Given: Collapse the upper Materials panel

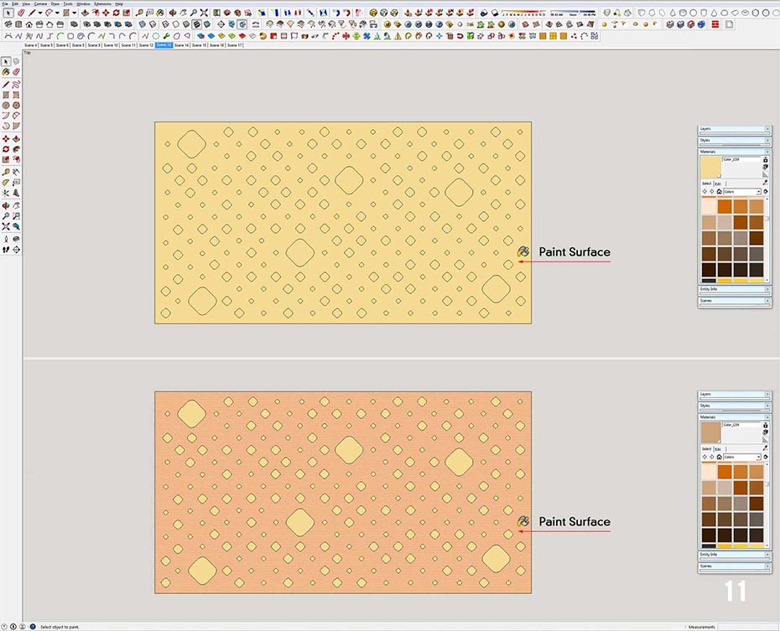Looking at the screenshot, I should pyautogui.click(x=767, y=152).
